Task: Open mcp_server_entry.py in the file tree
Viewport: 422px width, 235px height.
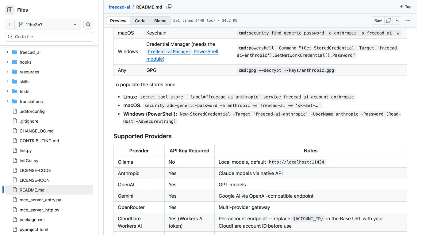Action: [x=40, y=200]
